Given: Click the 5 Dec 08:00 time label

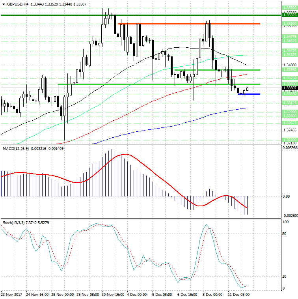Looking at the screenshot, I should 162,295.
